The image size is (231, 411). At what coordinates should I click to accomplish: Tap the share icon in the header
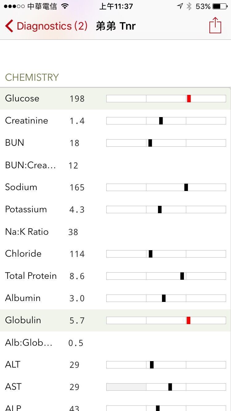215,25
